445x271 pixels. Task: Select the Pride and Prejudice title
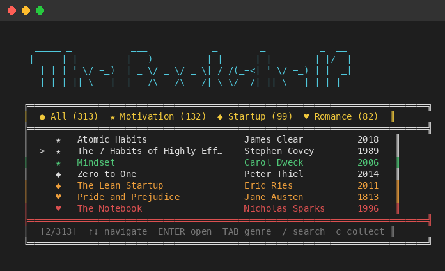point(129,197)
